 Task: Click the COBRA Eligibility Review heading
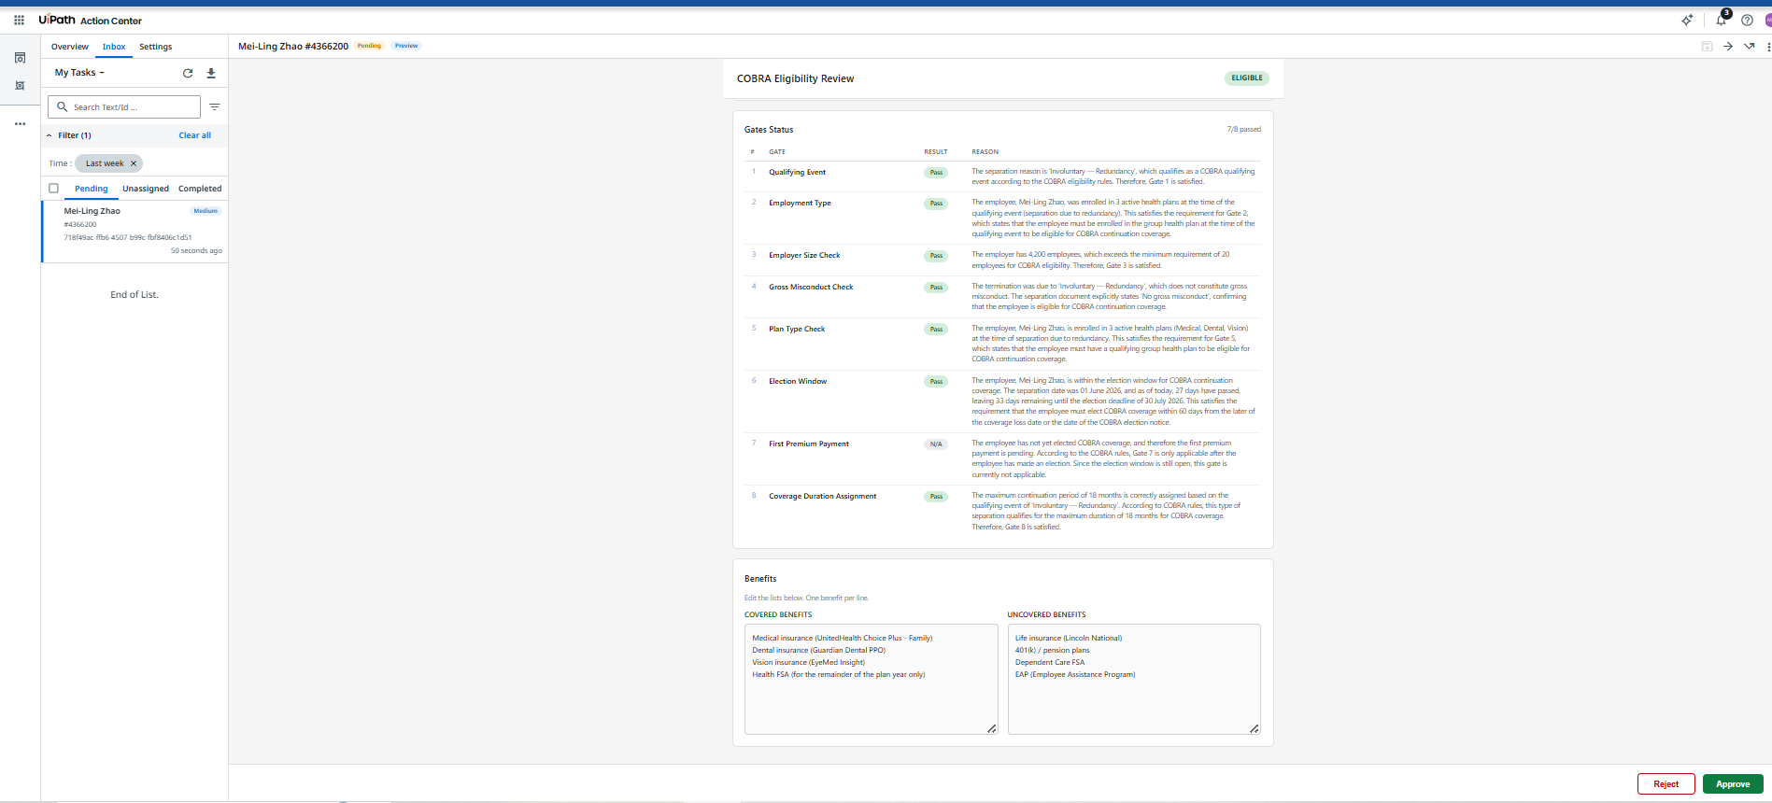click(795, 78)
